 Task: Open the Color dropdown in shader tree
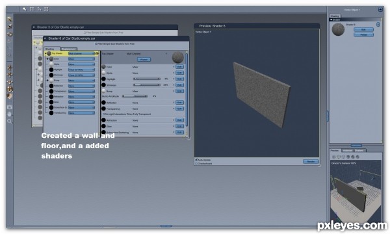click(81, 59)
